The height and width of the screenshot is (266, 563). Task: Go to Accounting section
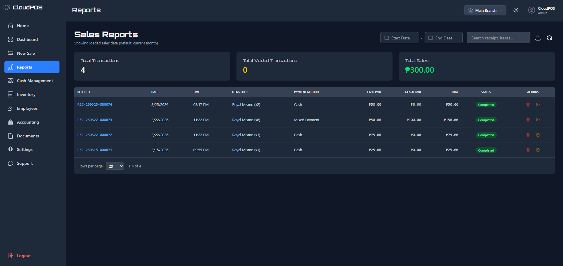[x=32, y=122]
